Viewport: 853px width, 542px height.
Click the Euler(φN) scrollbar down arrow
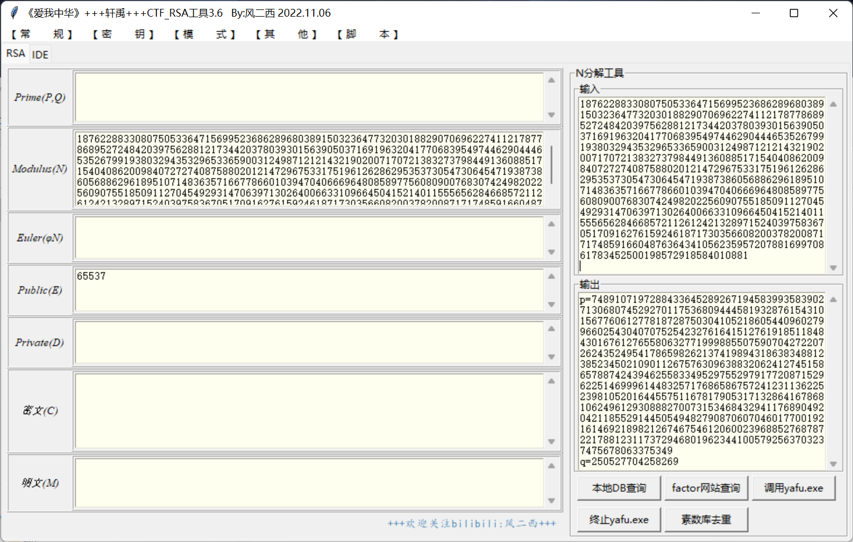pyautogui.click(x=551, y=252)
